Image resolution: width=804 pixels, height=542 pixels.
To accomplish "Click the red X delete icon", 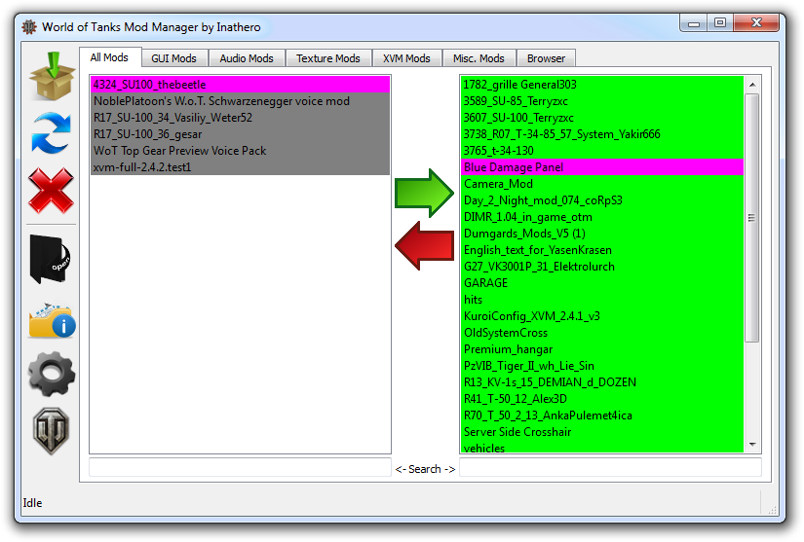I will tap(51, 191).
